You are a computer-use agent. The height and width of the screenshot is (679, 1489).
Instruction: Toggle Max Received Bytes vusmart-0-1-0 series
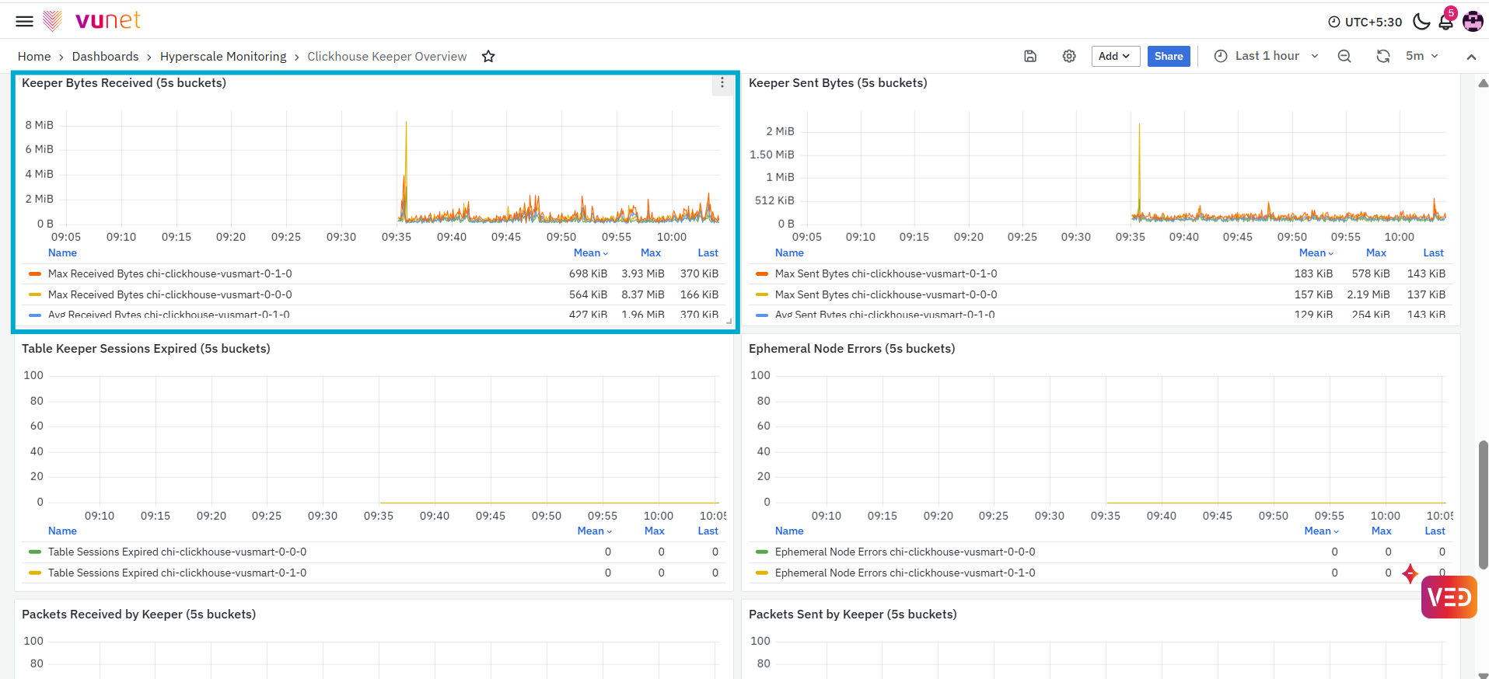pyautogui.click(x=170, y=273)
